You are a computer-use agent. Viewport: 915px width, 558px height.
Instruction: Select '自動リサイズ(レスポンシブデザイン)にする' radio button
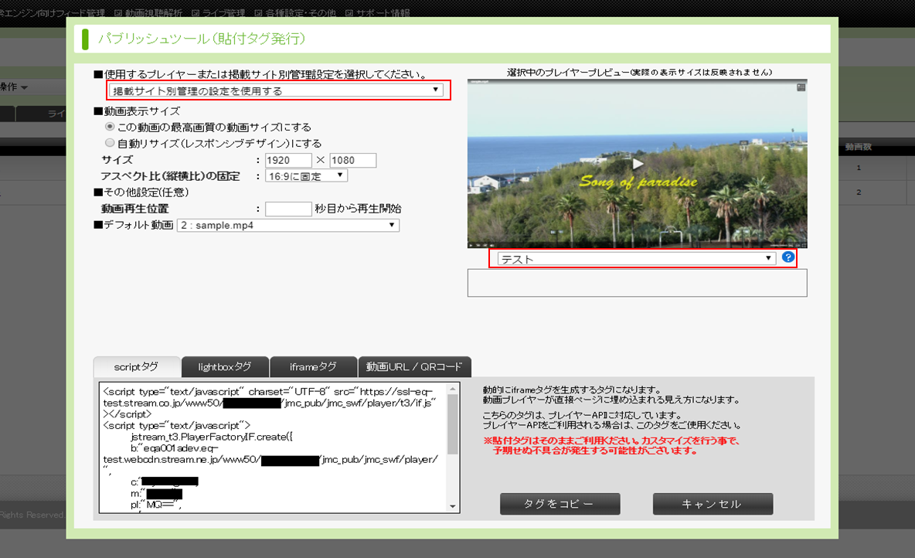pyautogui.click(x=109, y=143)
